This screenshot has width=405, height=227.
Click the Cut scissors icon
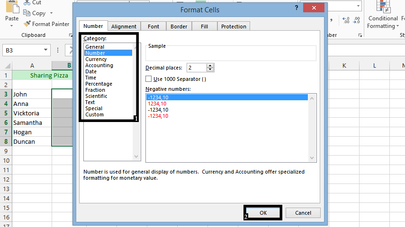pyautogui.click(x=27, y=2)
